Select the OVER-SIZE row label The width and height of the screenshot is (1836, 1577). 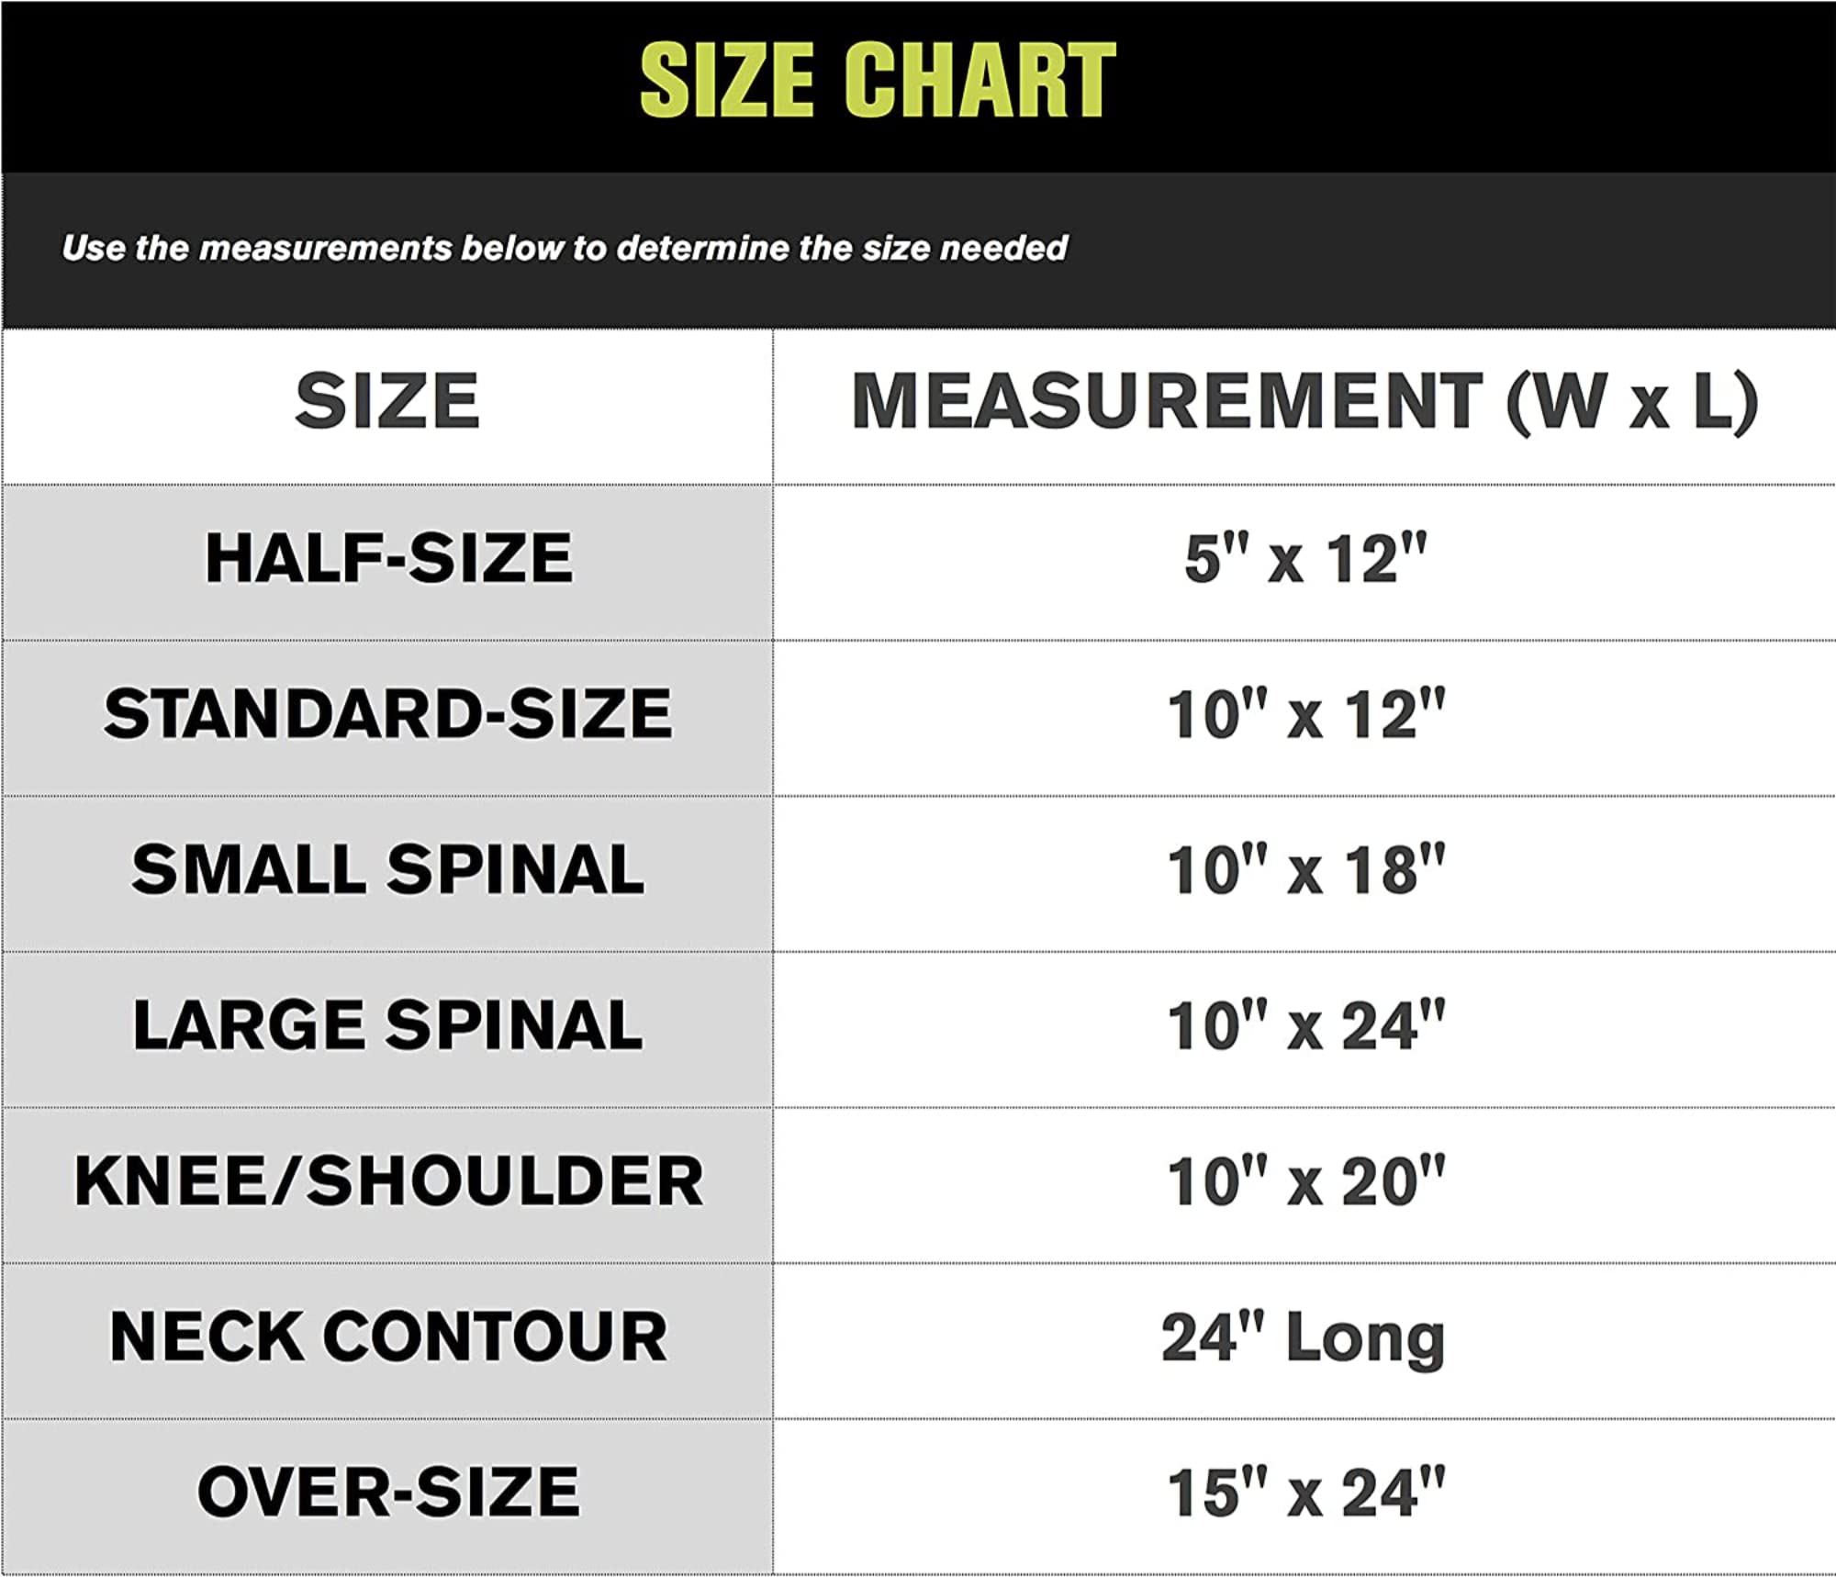coord(388,1492)
